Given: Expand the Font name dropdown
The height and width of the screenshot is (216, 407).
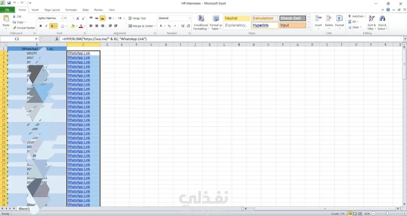Looking at the screenshot, I should click(62, 18).
